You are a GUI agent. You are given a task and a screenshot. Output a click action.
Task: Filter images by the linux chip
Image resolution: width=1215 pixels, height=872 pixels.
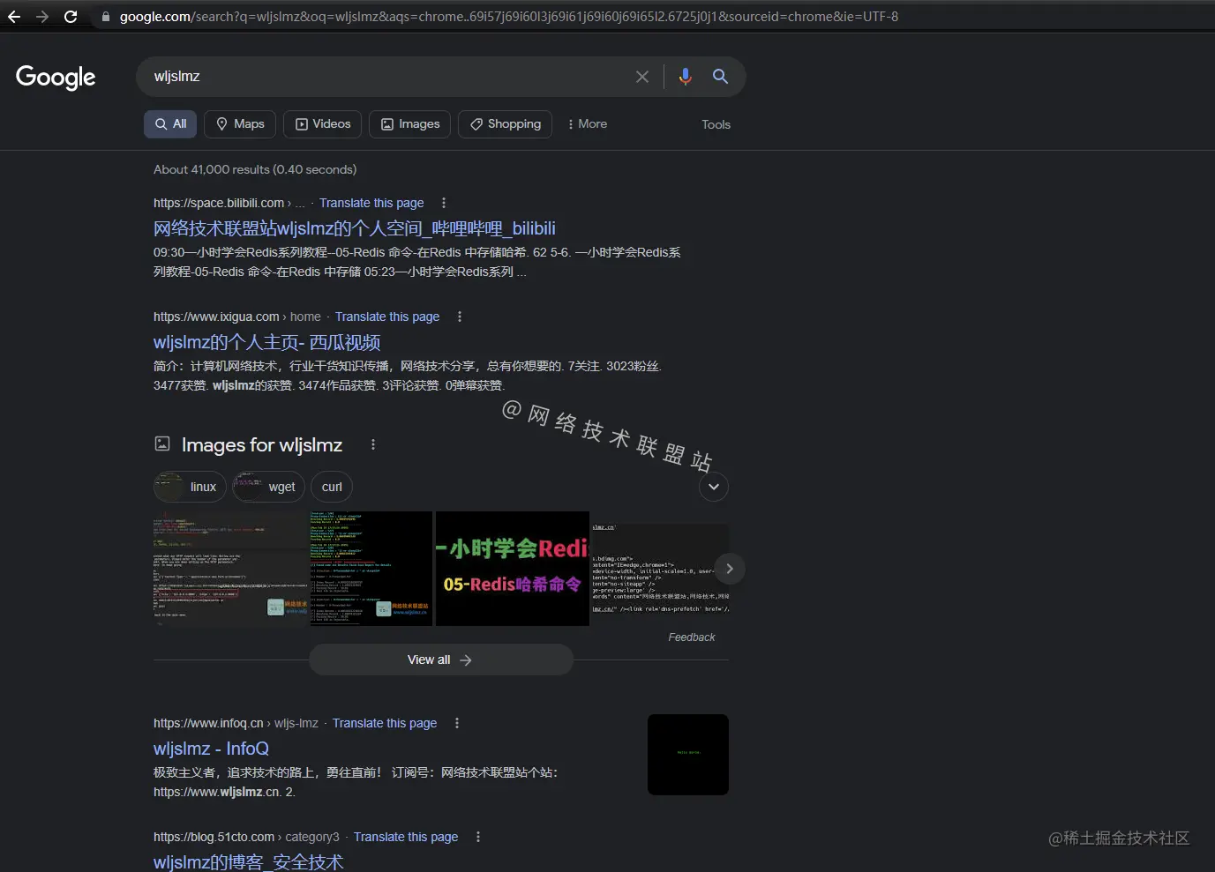pos(189,487)
